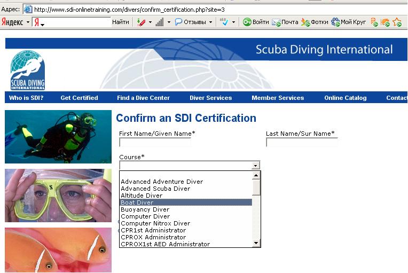The height and width of the screenshot is (273, 408).
Task: Click the course list scroll-up arrow
Action: point(256,175)
